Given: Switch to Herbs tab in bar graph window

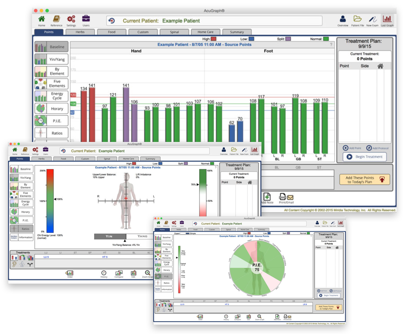Looking at the screenshot, I should point(80,32).
